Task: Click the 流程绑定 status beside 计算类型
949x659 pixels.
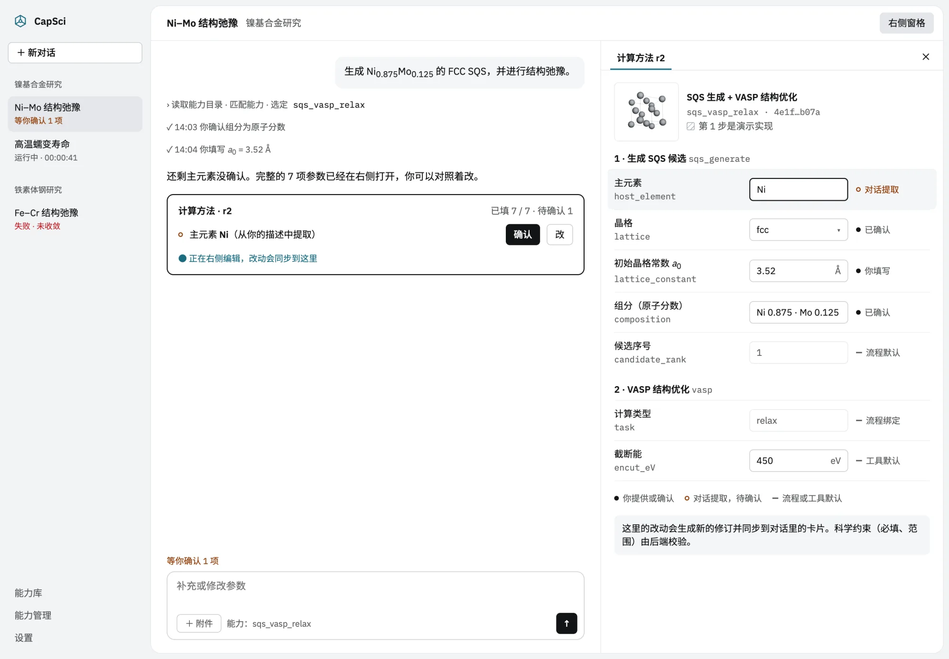Action: [878, 420]
